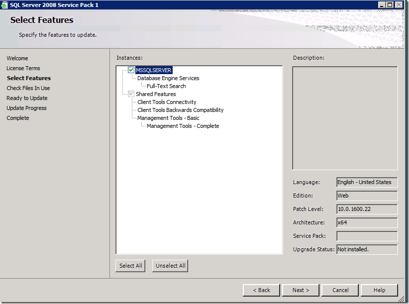Proceed with the Next button
The width and height of the screenshot is (409, 304).
click(x=301, y=290)
